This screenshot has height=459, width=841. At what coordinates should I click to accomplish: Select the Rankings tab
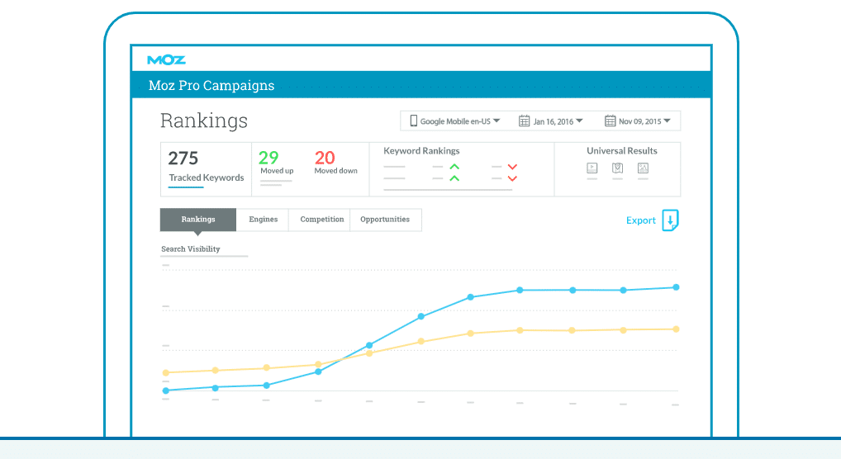[198, 220]
